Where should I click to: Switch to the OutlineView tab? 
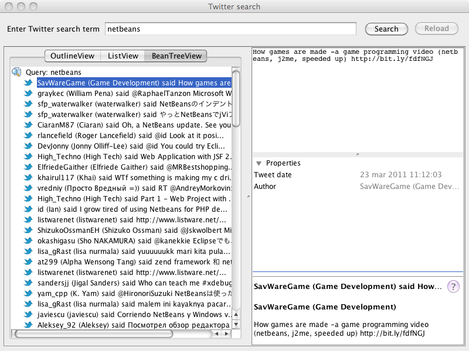(x=72, y=56)
